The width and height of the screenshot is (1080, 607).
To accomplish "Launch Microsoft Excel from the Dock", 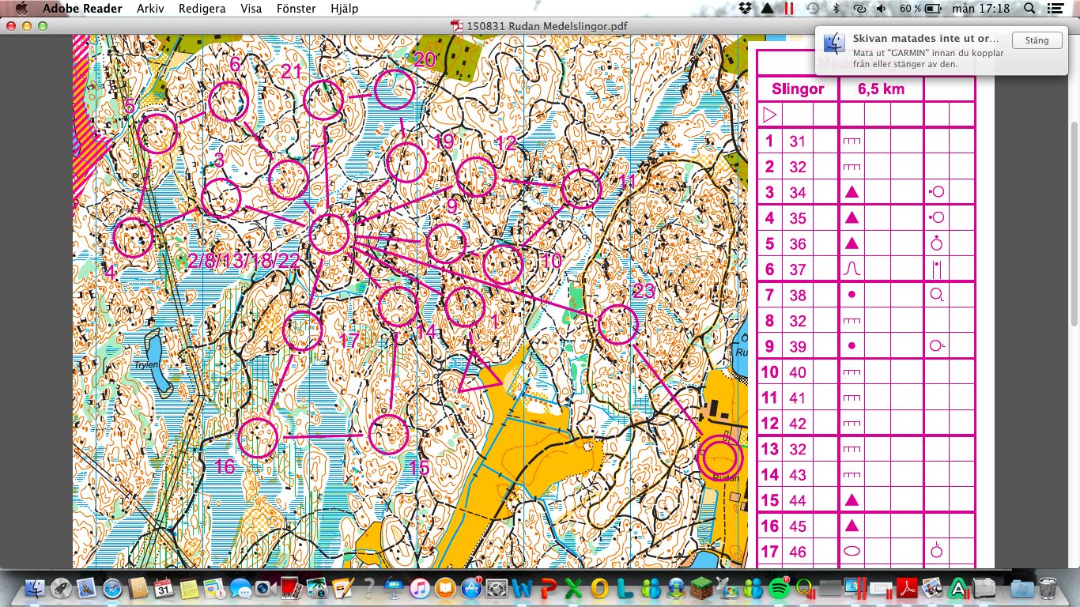I will click(573, 589).
